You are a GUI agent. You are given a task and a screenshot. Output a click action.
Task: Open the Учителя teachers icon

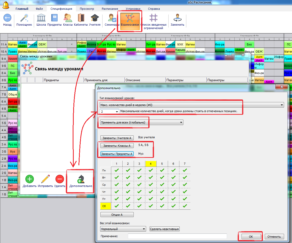click(x=95, y=18)
